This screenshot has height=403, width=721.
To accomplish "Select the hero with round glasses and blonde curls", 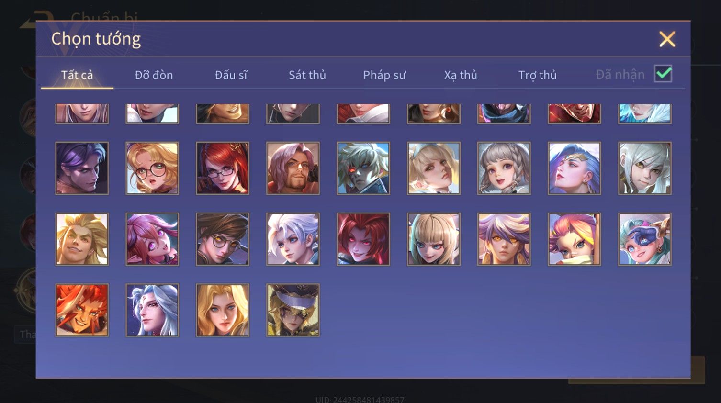I will coord(152,168).
